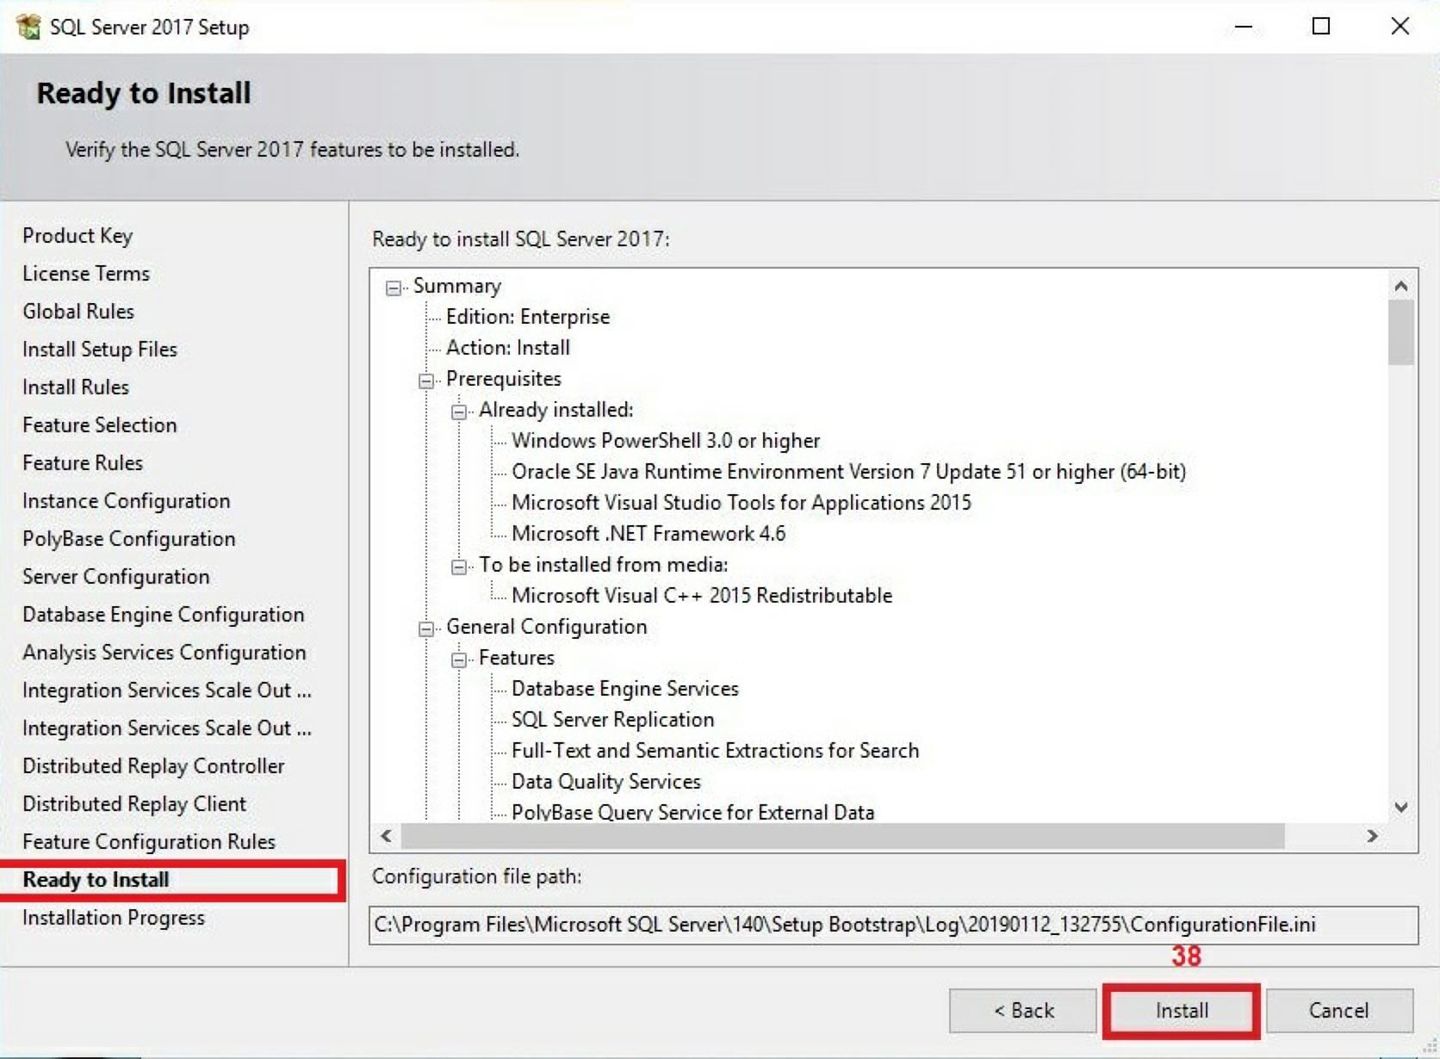
Task: Select PolyBase Query Service for External Data row
Action: point(693,812)
